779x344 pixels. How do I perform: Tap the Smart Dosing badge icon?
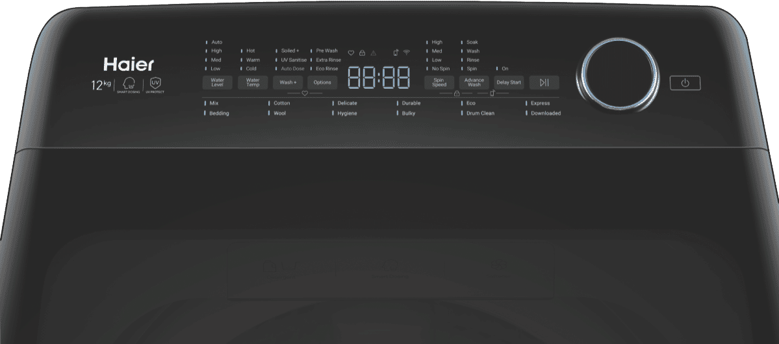(x=129, y=85)
